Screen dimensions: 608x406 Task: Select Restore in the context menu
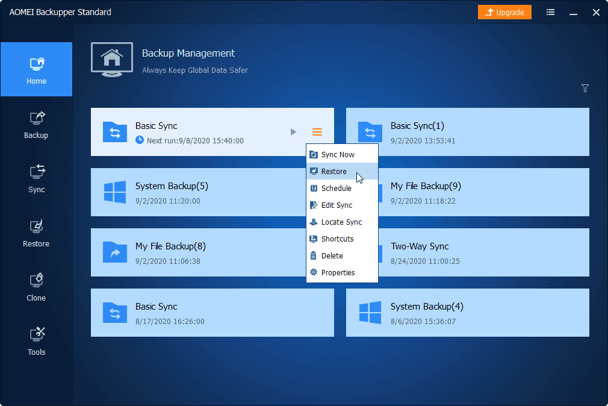342,171
